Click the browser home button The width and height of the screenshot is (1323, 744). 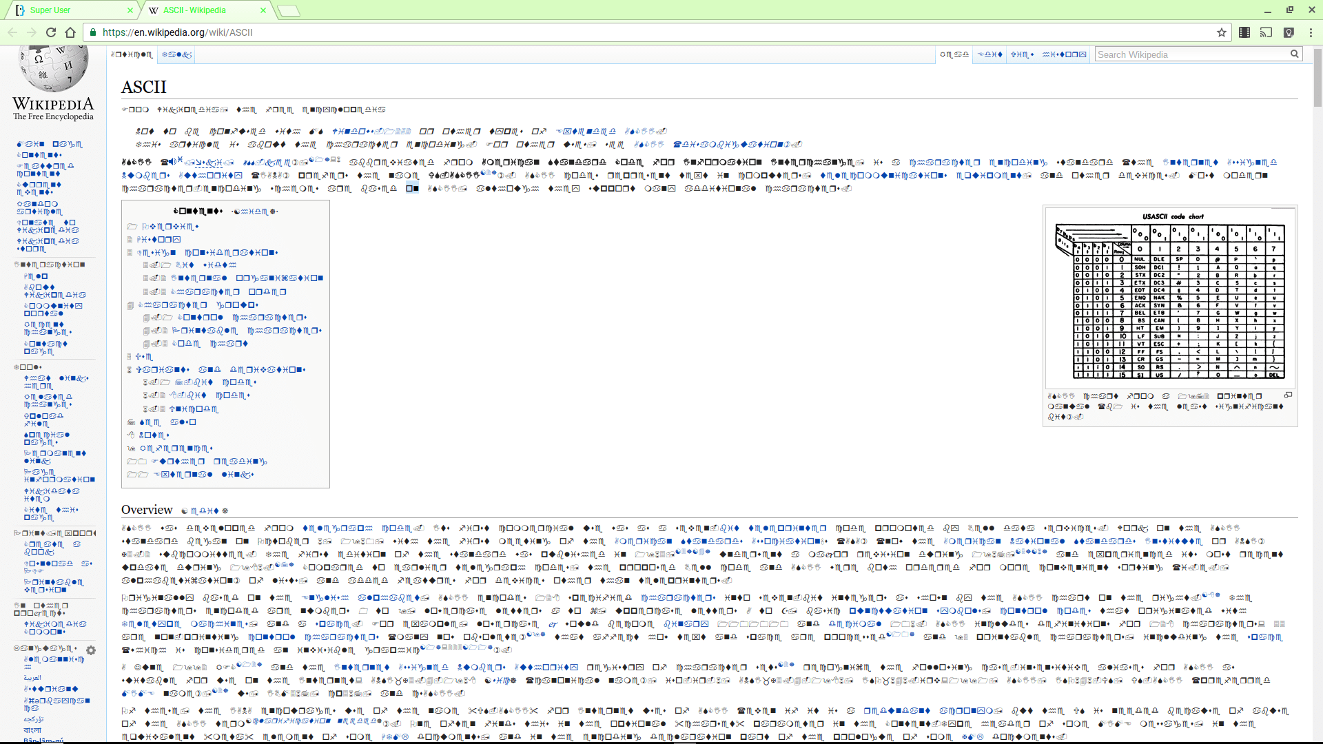point(70,32)
